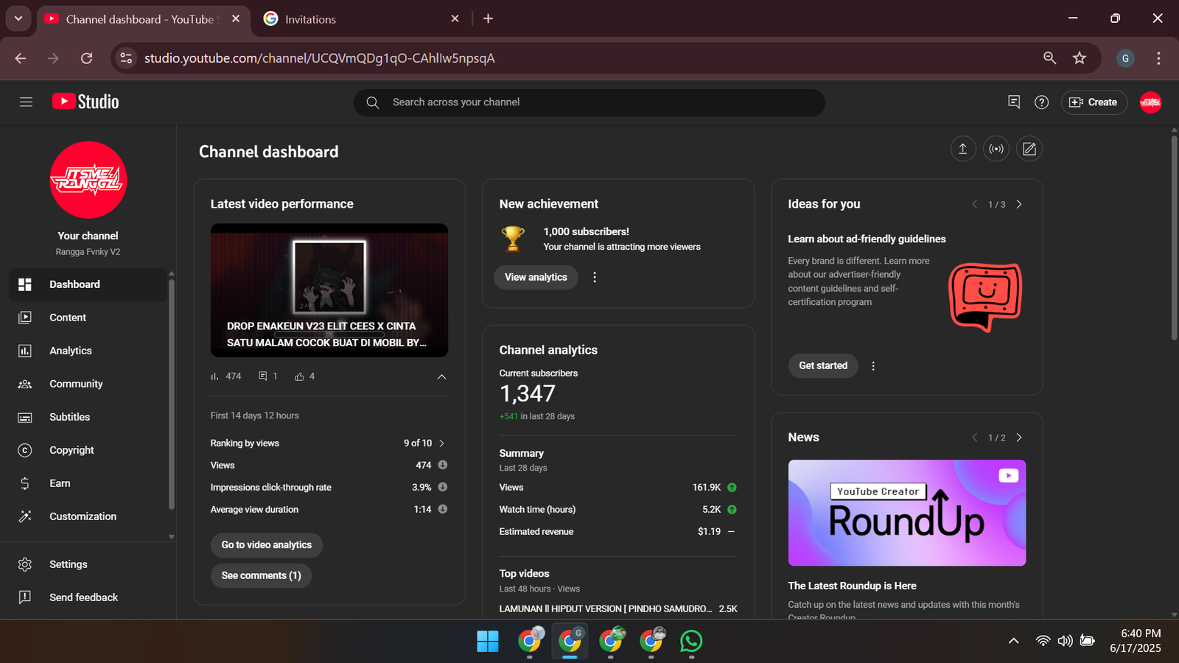Open the channel comments notification icon
This screenshot has width=1179, height=663.
(x=1014, y=102)
